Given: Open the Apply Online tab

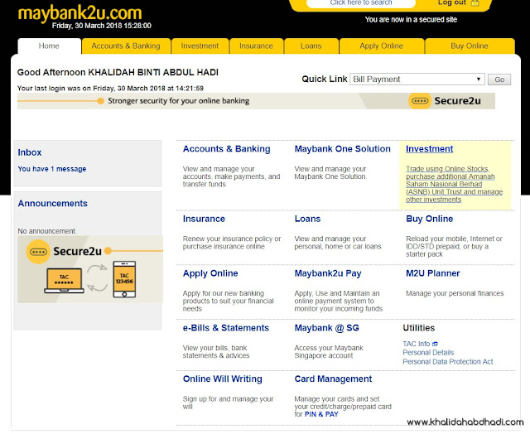Looking at the screenshot, I should pyautogui.click(x=381, y=46).
